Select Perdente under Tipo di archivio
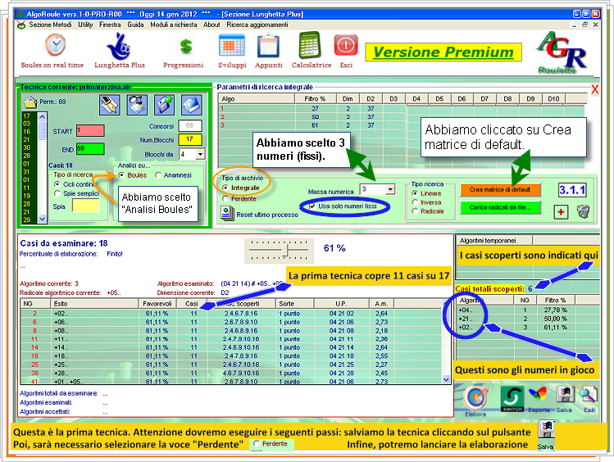This screenshot has height=462, width=614. click(225, 199)
